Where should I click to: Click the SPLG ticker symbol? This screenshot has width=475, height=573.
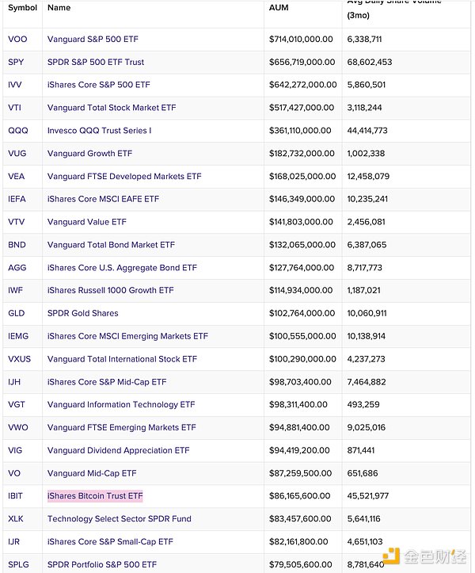[x=18, y=564]
